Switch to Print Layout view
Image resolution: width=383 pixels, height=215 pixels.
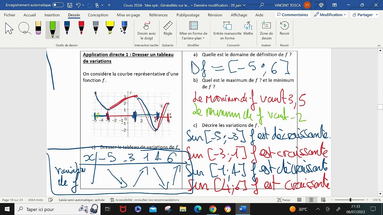(311, 200)
